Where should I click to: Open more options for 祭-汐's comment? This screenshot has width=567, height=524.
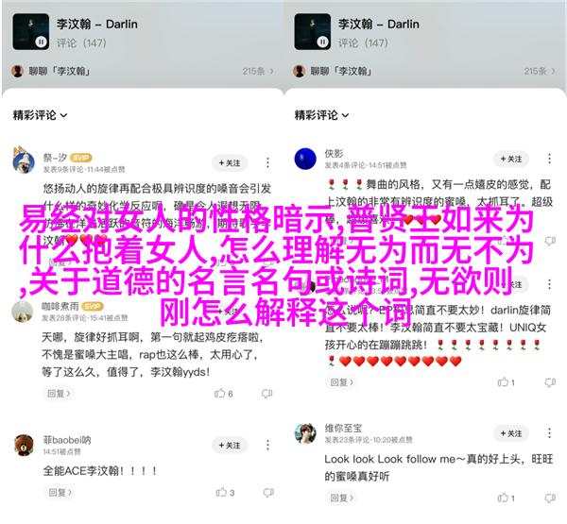click(267, 162)
